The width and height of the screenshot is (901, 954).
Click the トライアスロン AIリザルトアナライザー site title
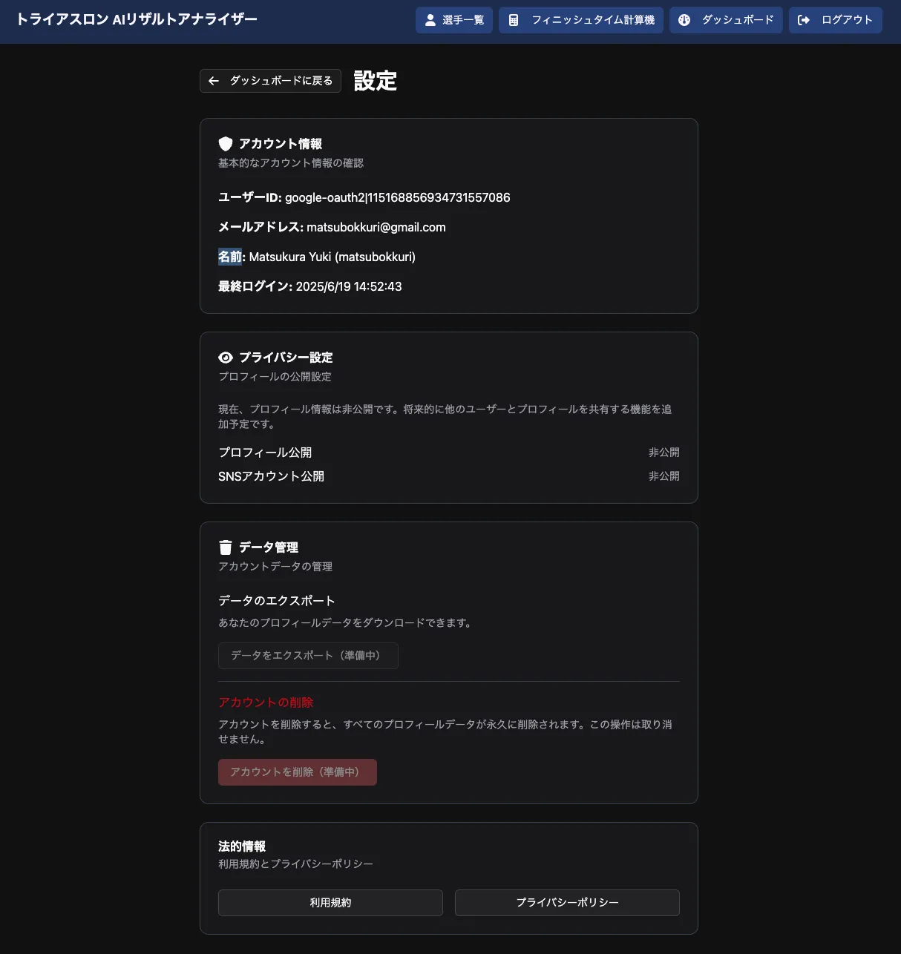point(137,19)
